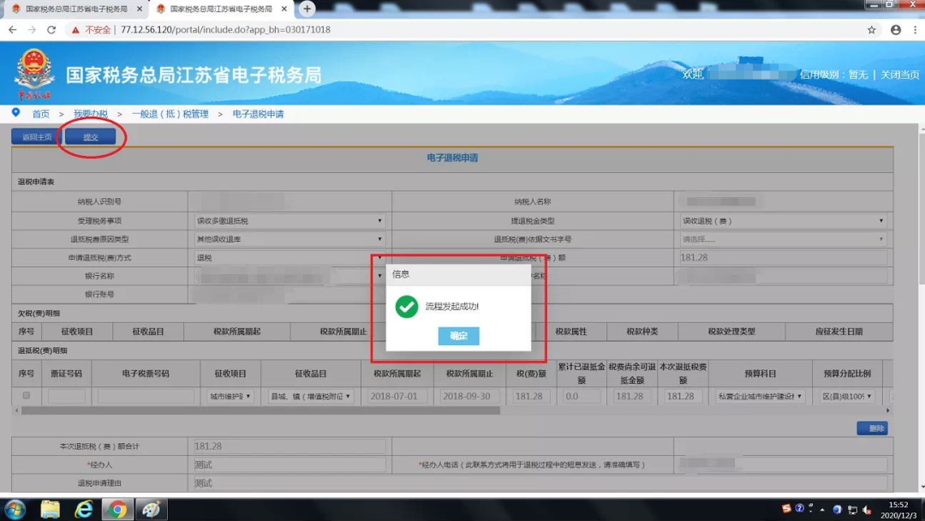Open the 预算分配比例 dropdown showing 区(县)级
Screen dimensions: 925x521
(x=846, y=396)
